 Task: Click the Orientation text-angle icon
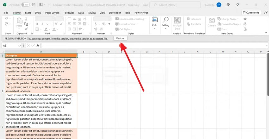[x=80, y=29]
